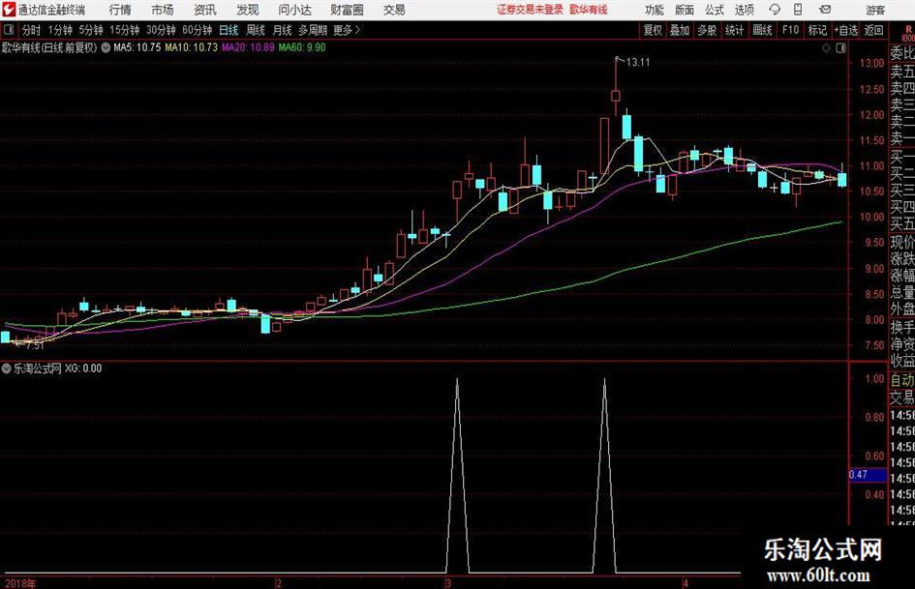This screenshot has width=915, height=589.
Task: Open the 财富圈 menu
Action: point(347,10)
